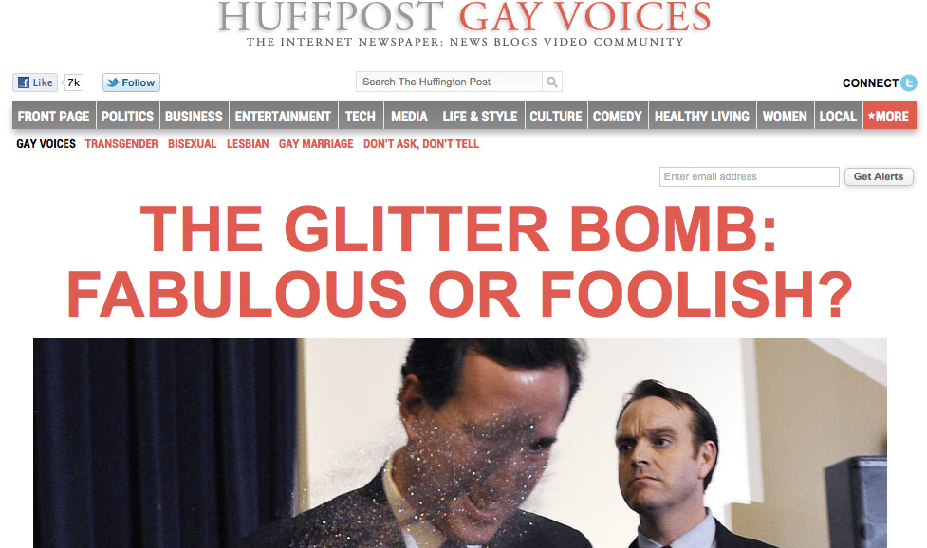Open the Tech section
927x548 pixels.
[361, 117]
